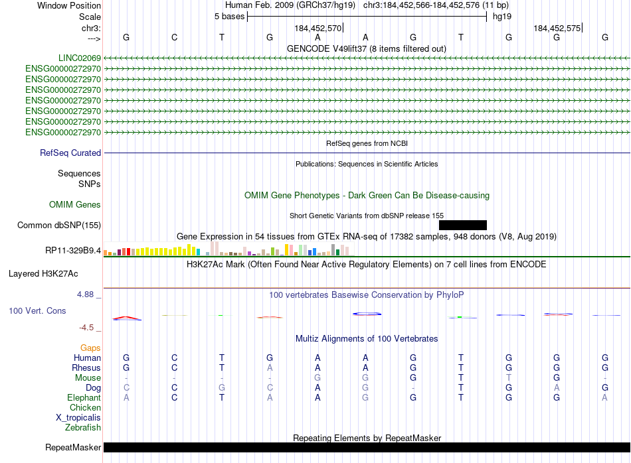Image resolution: width=631 pixels, height=463 pixels.
Task: Click Publications: Sequences in Scientific Articles title
Action: point(367,164)
